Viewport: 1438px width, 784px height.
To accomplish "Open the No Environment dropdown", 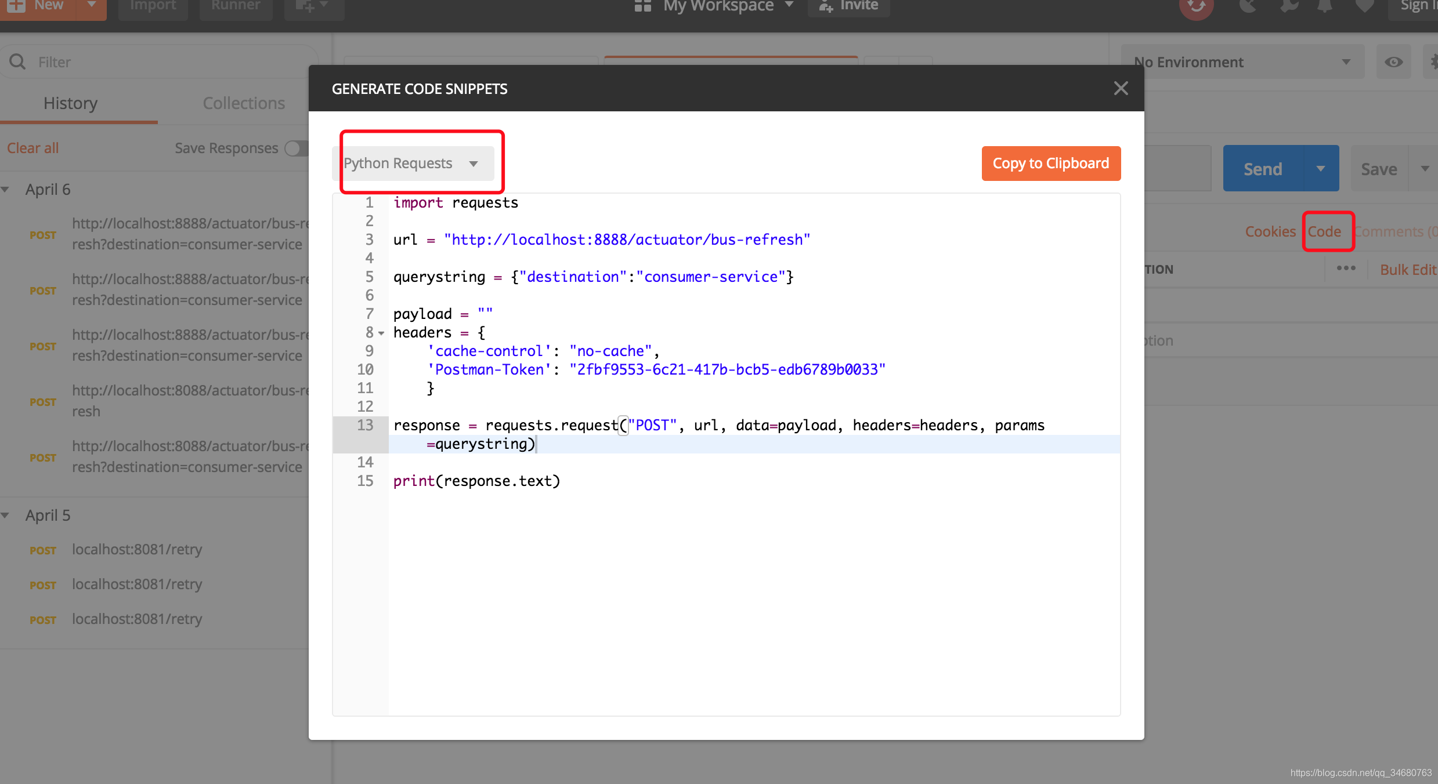I will (x=1242, y=62).
